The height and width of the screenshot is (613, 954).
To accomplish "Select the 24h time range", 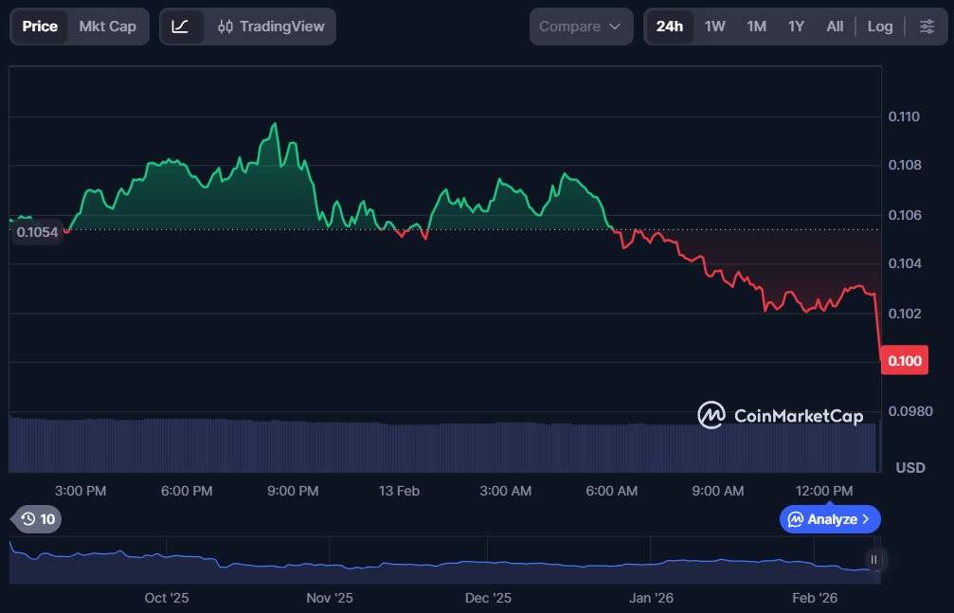I will click(669, 27).
